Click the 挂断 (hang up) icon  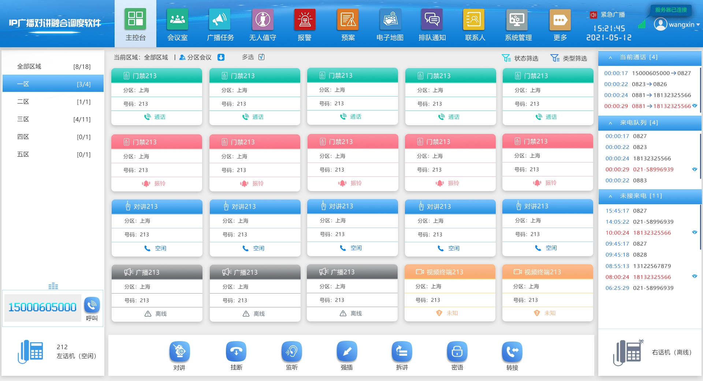click(x=236, y=352)
